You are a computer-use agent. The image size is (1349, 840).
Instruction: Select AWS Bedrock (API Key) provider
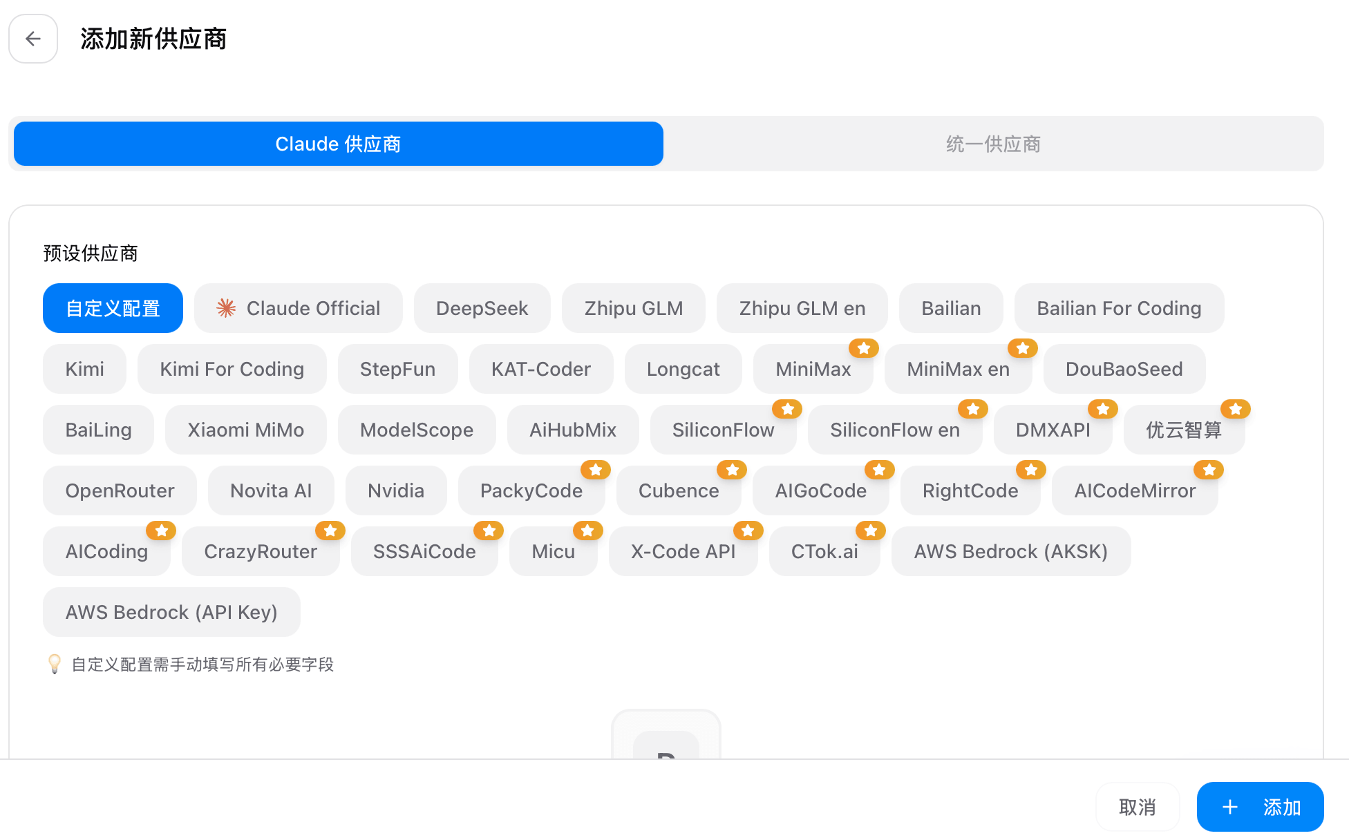pyautogui.click(x=171, y=612)
